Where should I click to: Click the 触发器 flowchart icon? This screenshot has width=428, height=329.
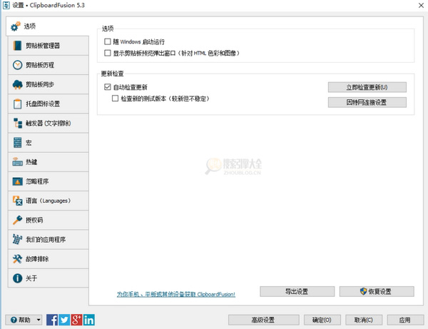pyautogui.click(x=18, y=123)
